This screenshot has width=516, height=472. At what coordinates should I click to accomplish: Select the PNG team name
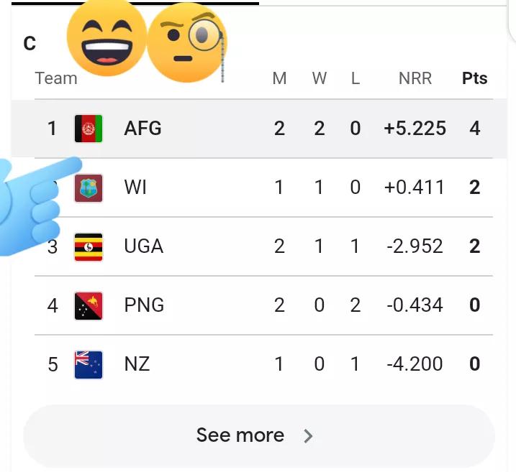click(144, 305)
